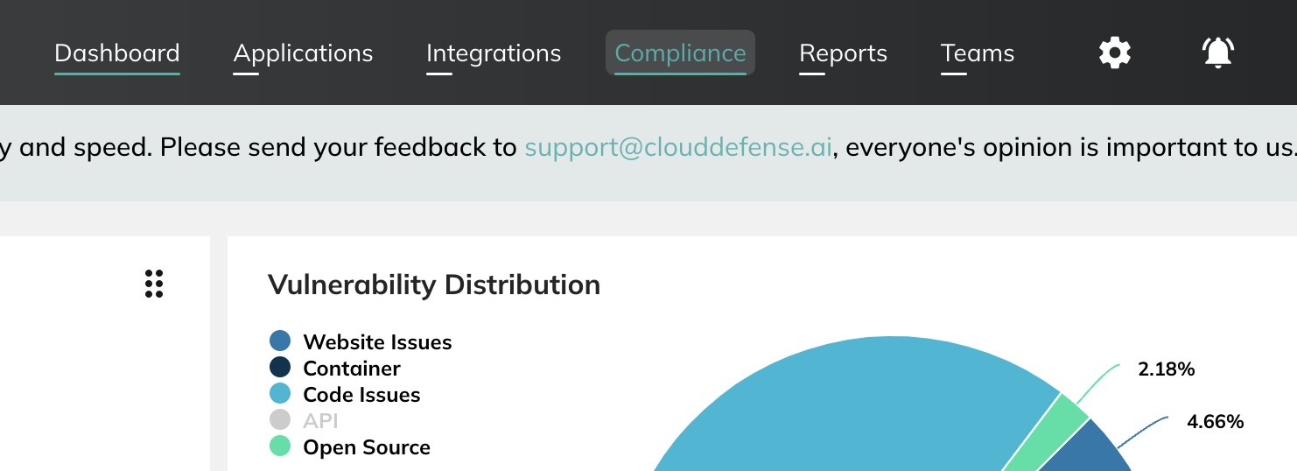Image resolution: width=1297 pixels, height=471 pixels.
Task: Open the Reports tab
Action: tap(843, 53)
